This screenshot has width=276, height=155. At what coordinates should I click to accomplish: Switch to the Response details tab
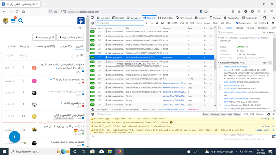click(263, 28)
